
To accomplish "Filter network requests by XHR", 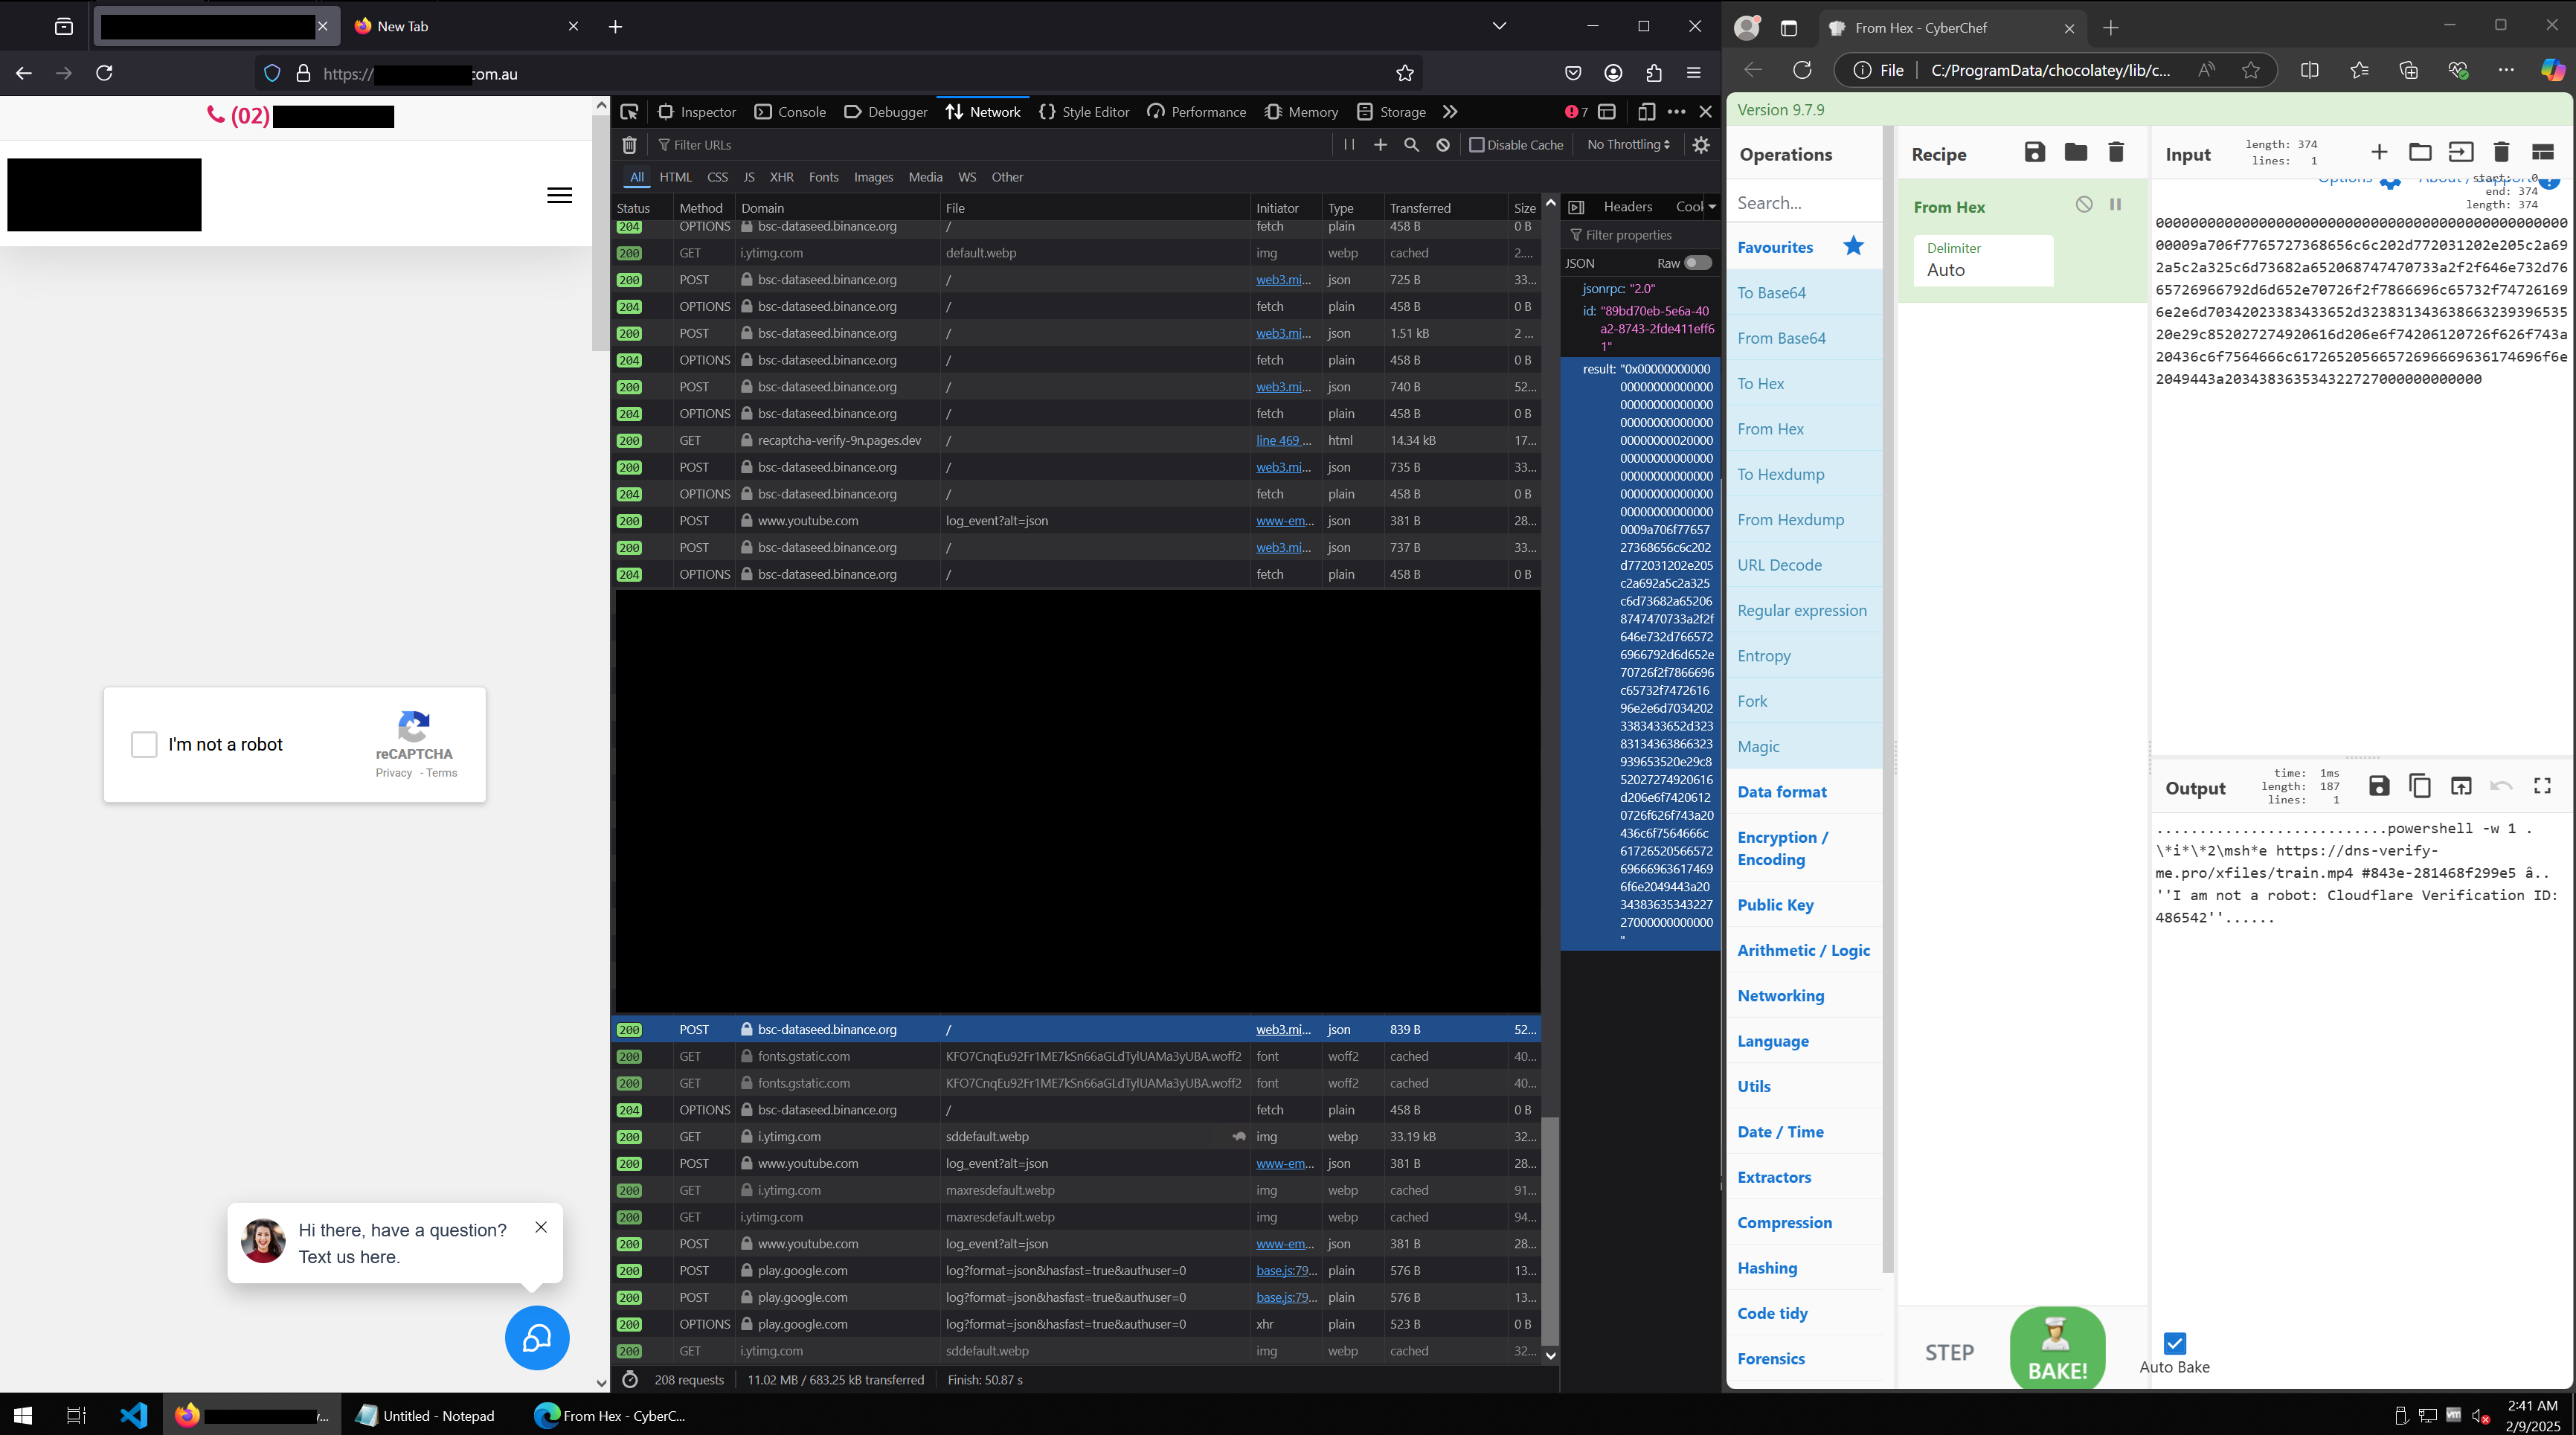I will [781, 177].
